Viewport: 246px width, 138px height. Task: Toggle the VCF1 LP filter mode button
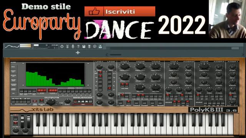(168, 96)
